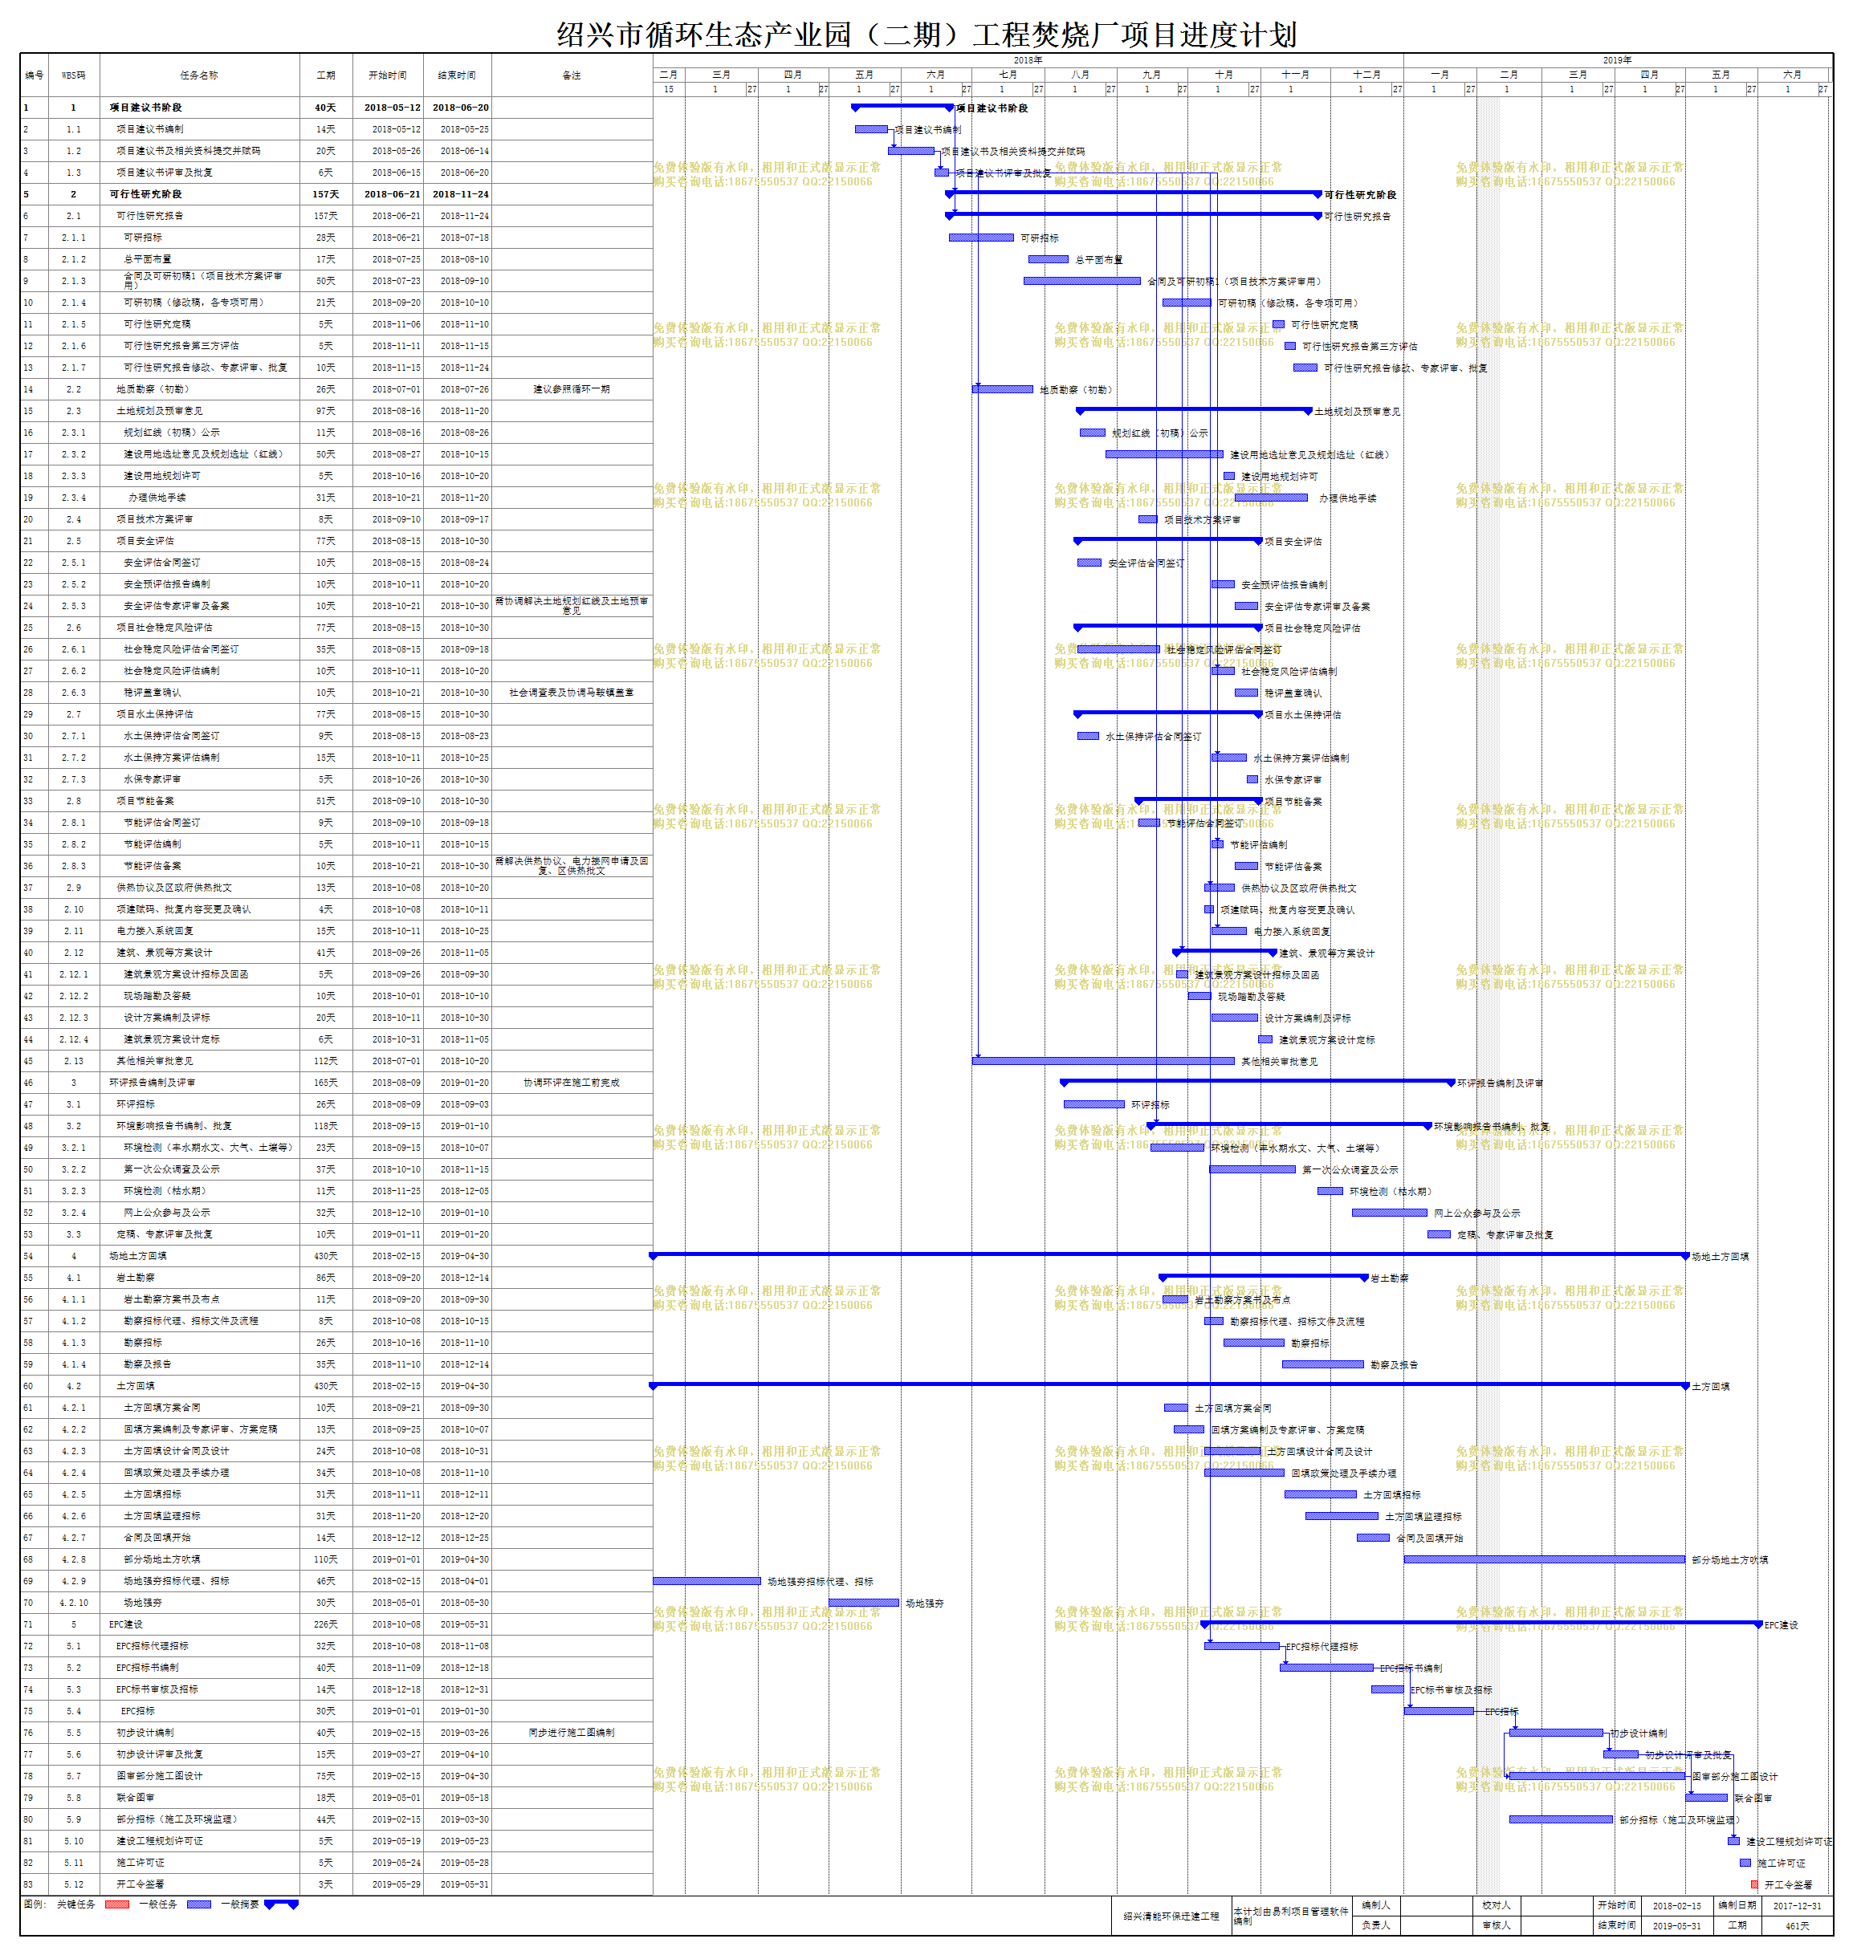Click the Gantt bar labeled 场地强夯

click(863, 1603)
